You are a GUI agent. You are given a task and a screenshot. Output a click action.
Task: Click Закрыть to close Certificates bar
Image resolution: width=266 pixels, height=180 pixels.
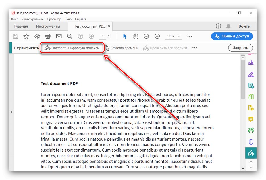[x=240, y=48]
